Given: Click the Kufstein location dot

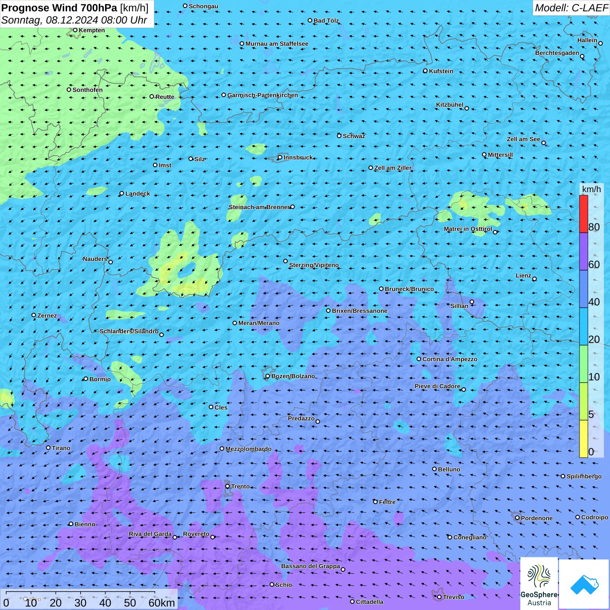Looking at the screenshot, I should [x=425, y=71].
